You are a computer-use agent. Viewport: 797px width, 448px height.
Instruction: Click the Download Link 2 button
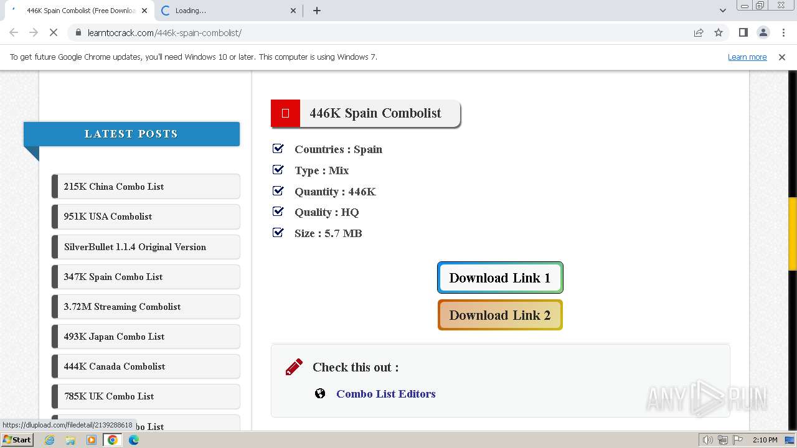[500, 315]
